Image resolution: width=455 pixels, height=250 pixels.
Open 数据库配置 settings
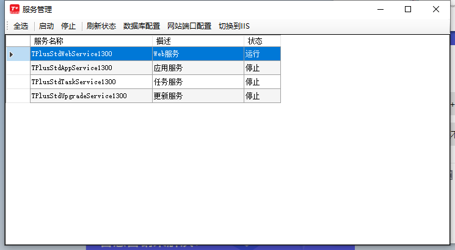(142, 26)
